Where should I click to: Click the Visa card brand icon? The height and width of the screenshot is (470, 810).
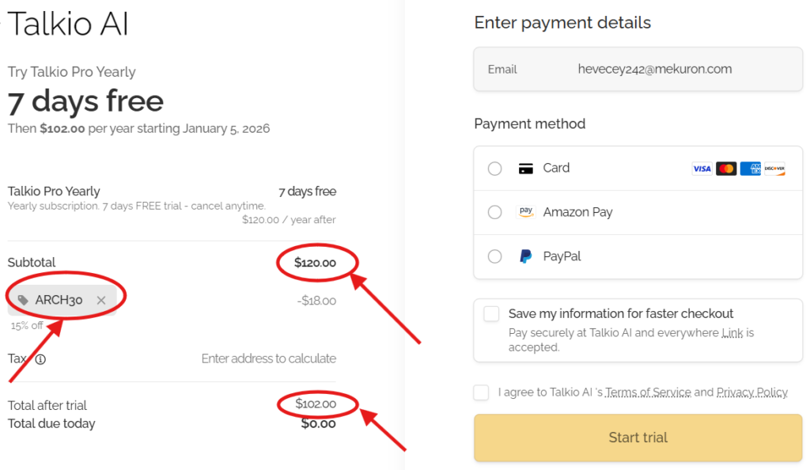coord(701,168)
